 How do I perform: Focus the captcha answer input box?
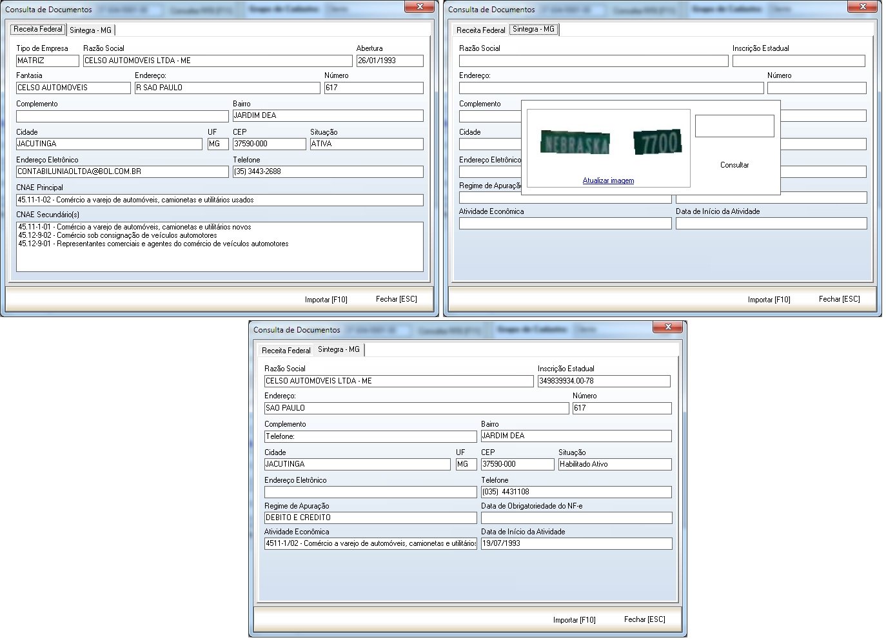click(x=734, y=126)
